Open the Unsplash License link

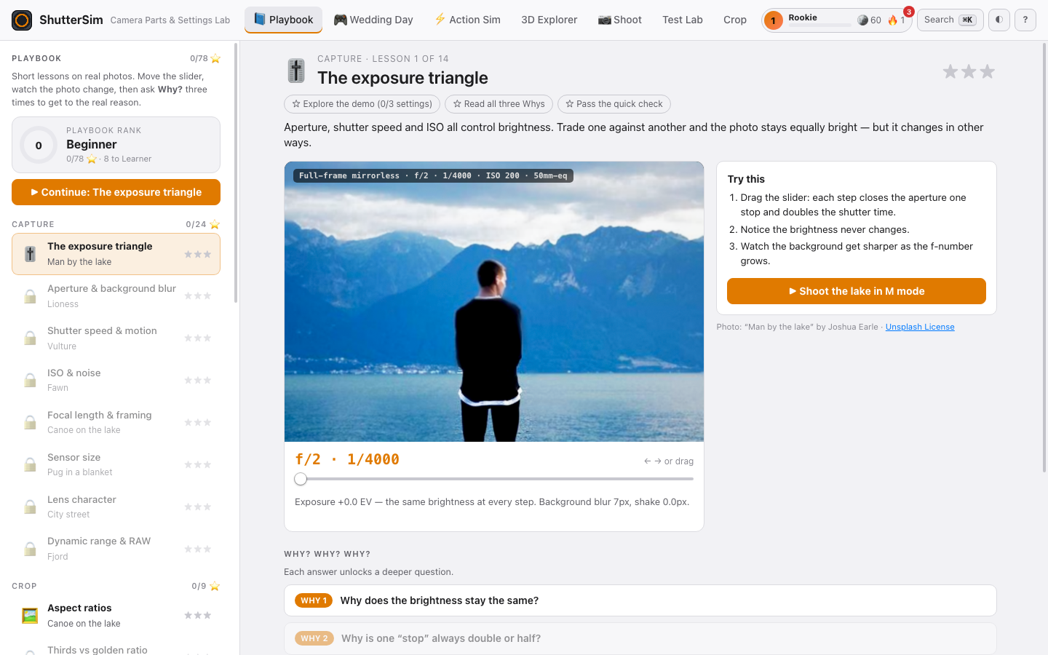(920, 327)
